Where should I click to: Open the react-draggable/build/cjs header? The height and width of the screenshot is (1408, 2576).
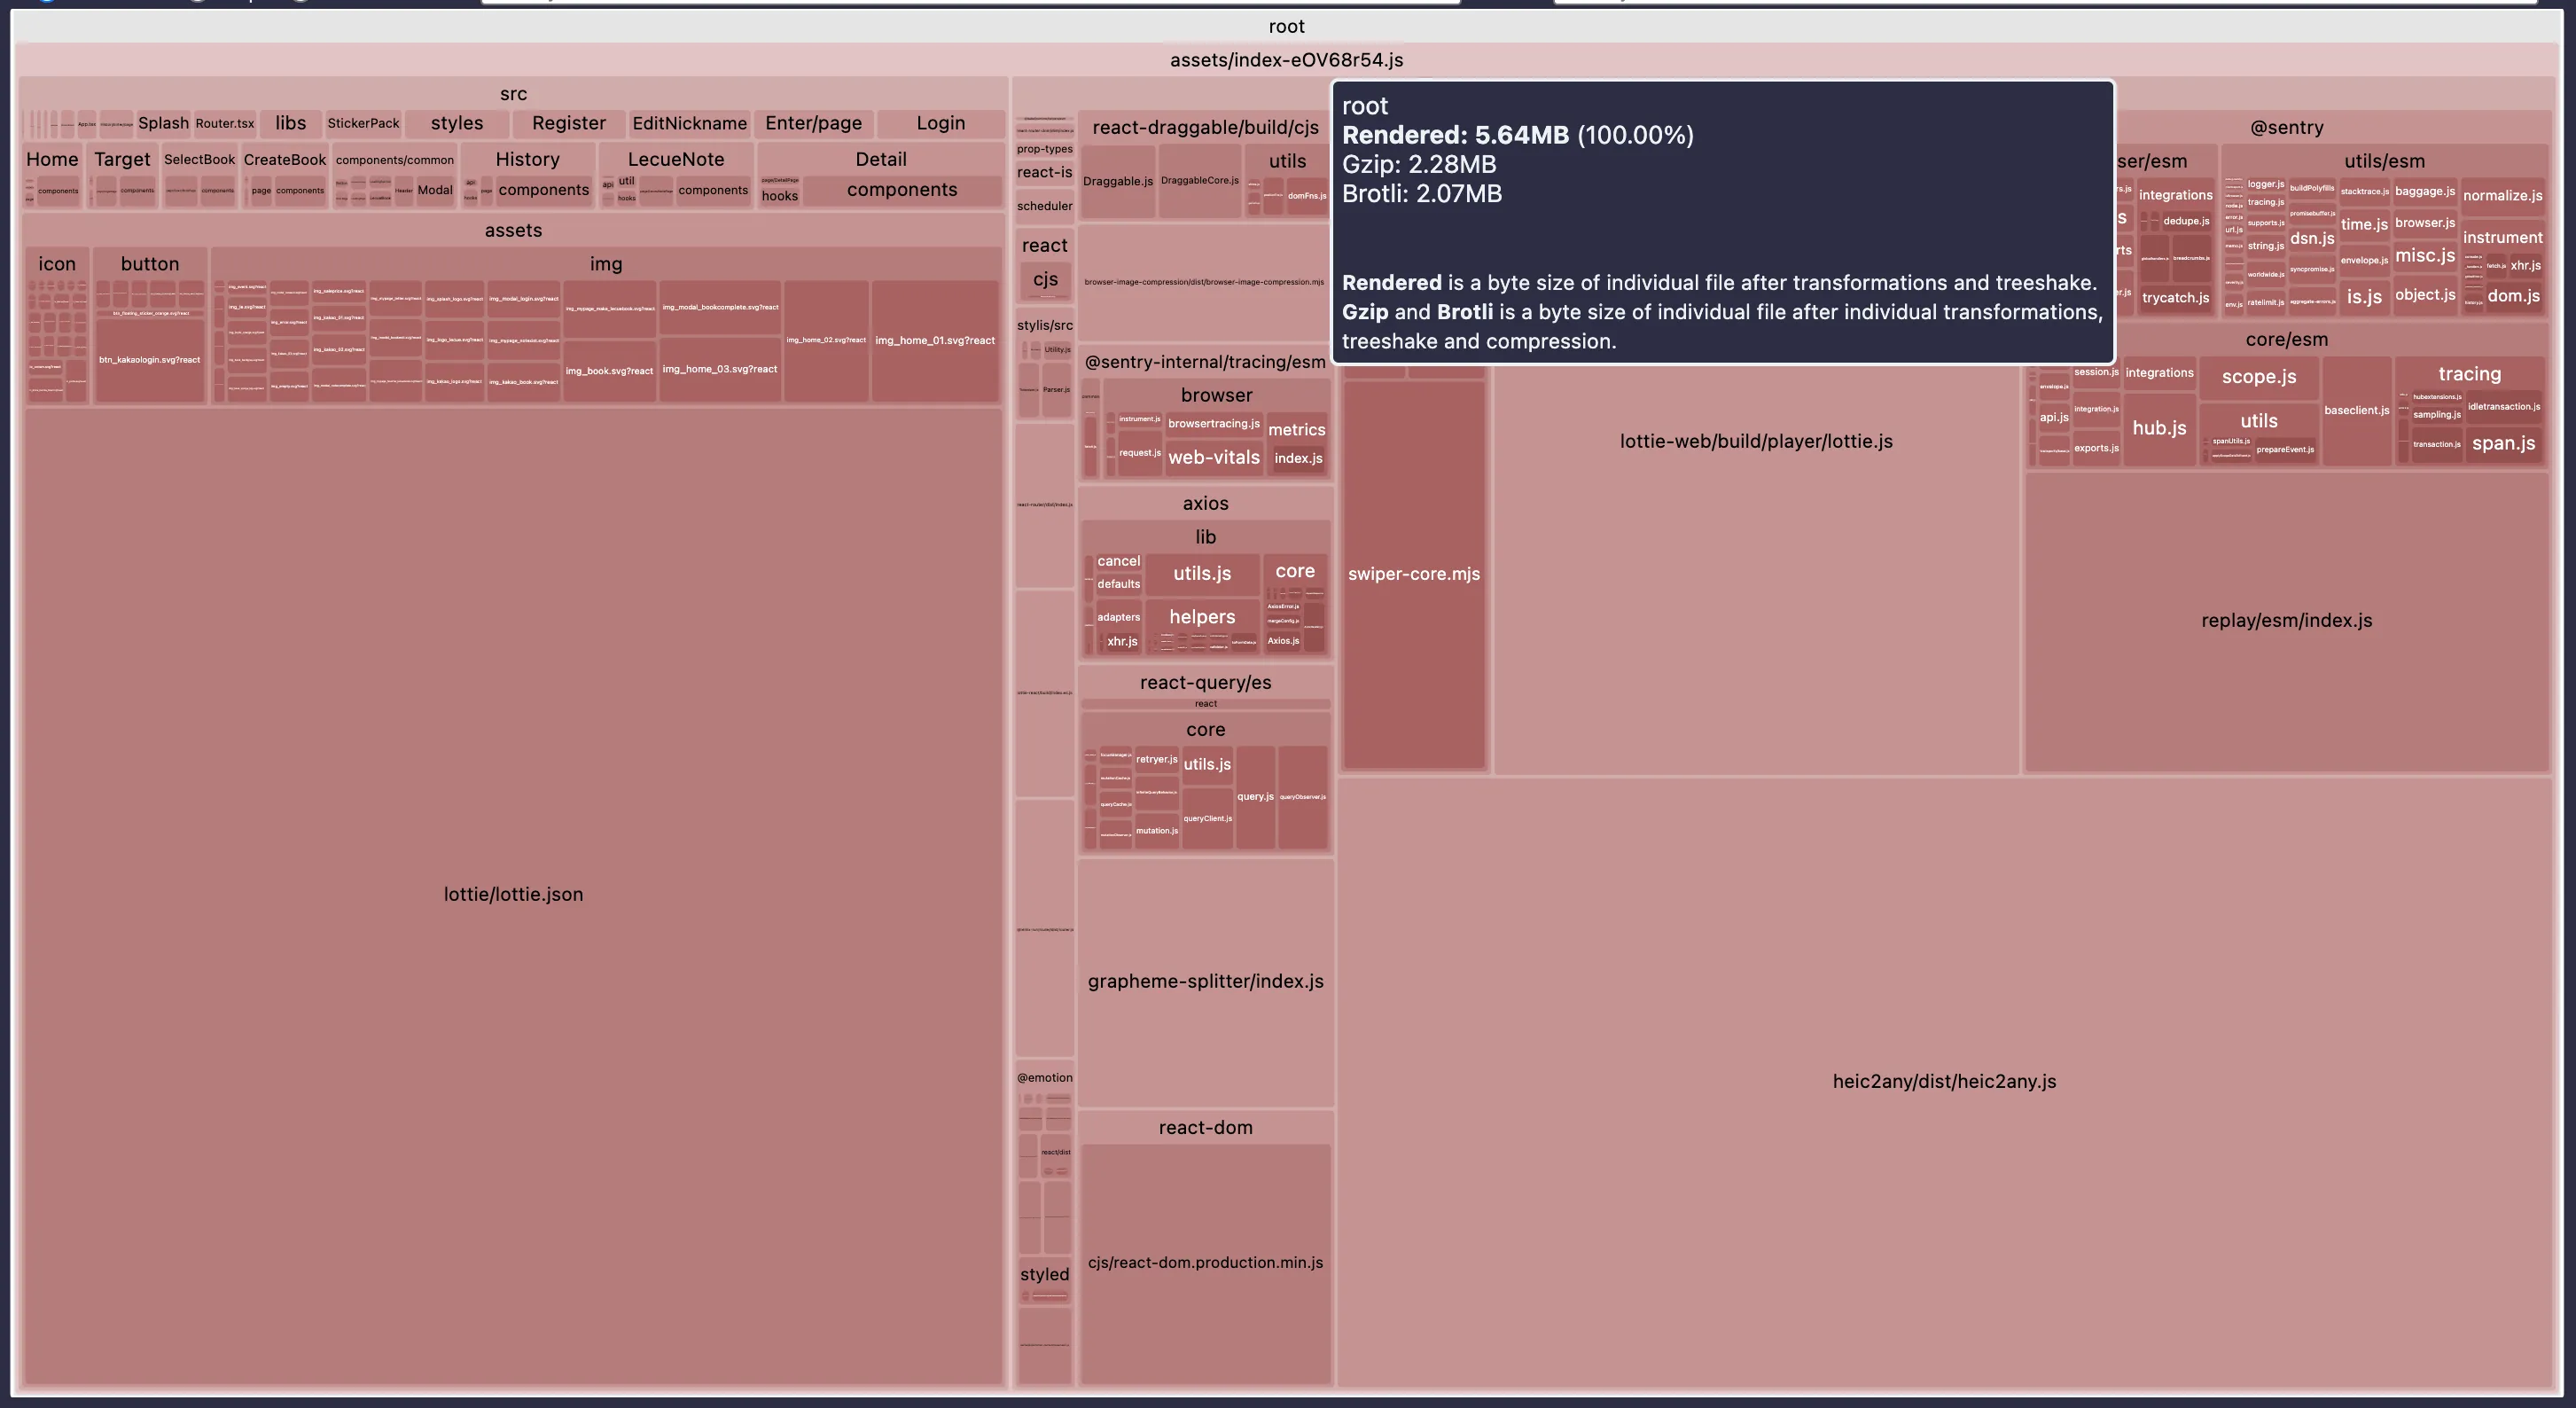click(x=1205, y=127)
